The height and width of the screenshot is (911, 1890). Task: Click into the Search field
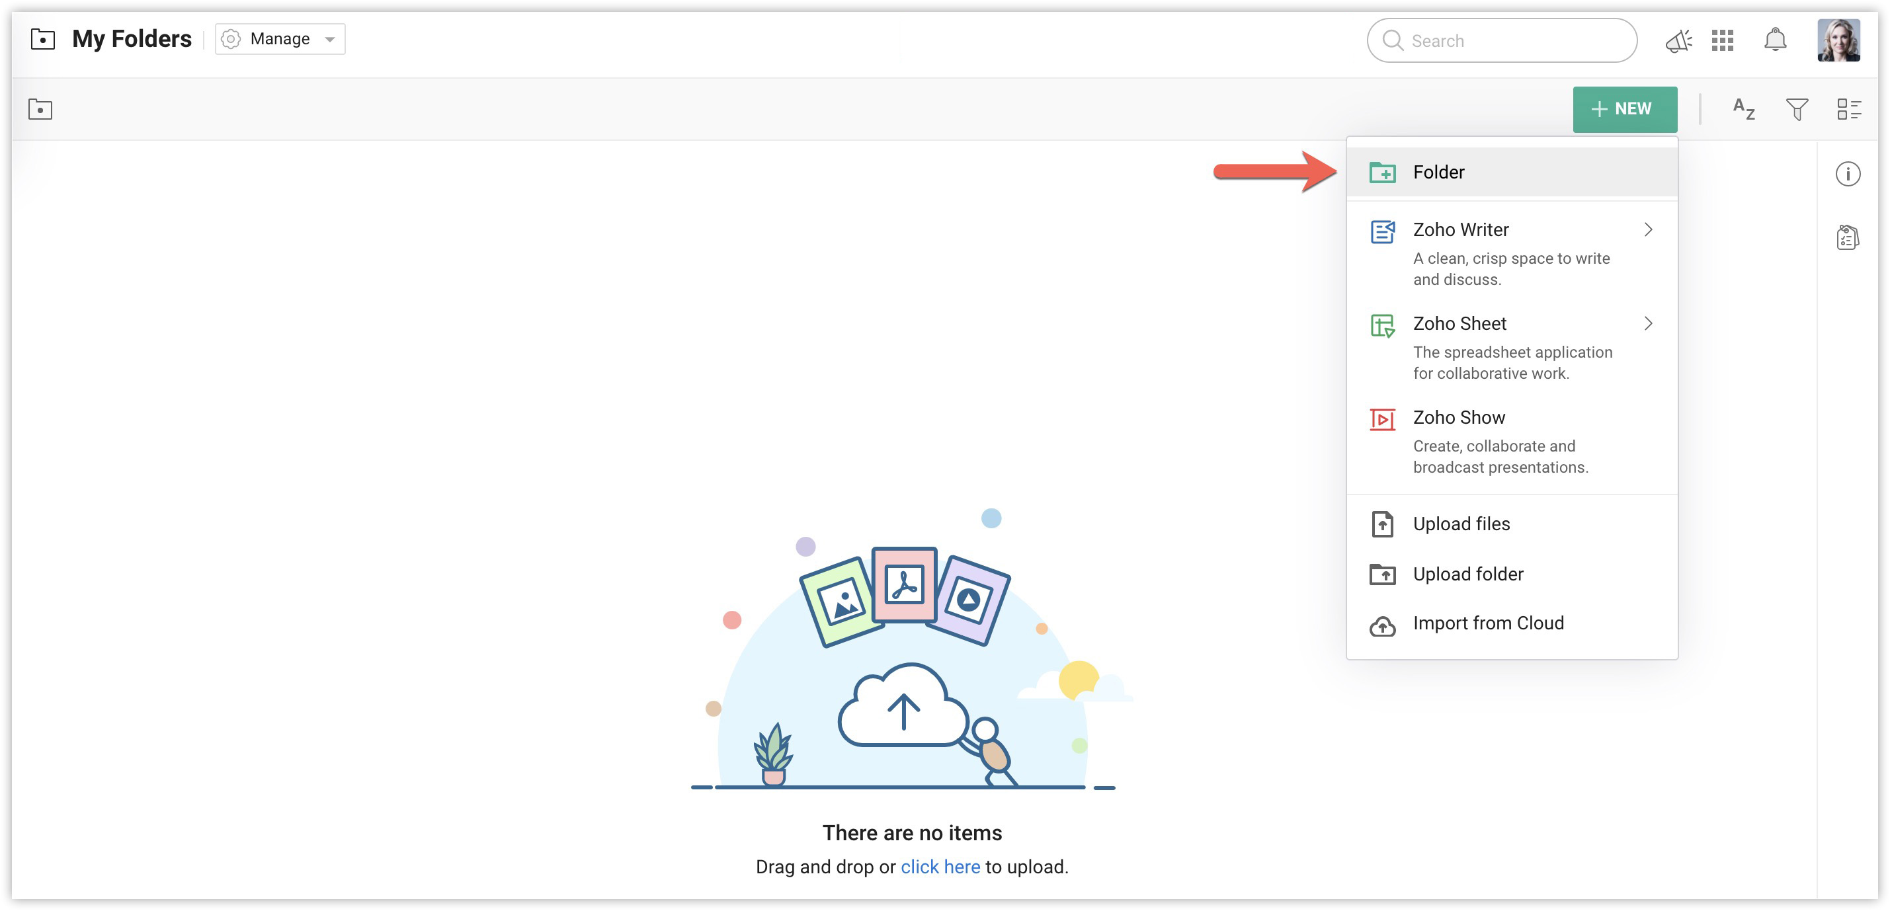[1512, 40]
